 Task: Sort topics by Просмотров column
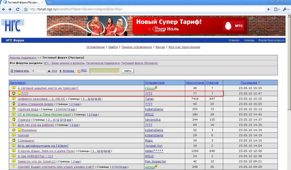click(195, 82)
